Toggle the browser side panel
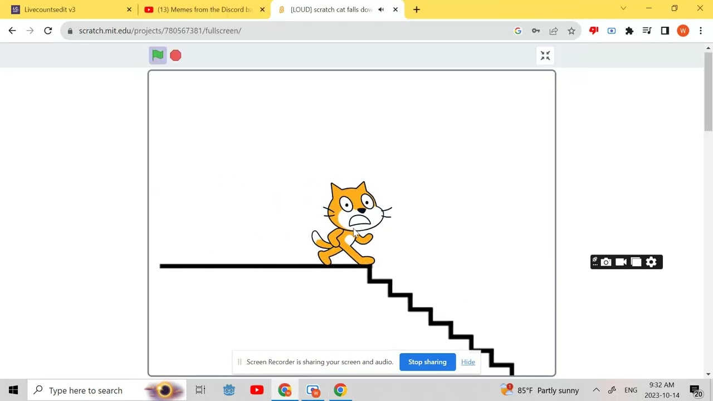The image size is (713, 401). click(665, 31)
